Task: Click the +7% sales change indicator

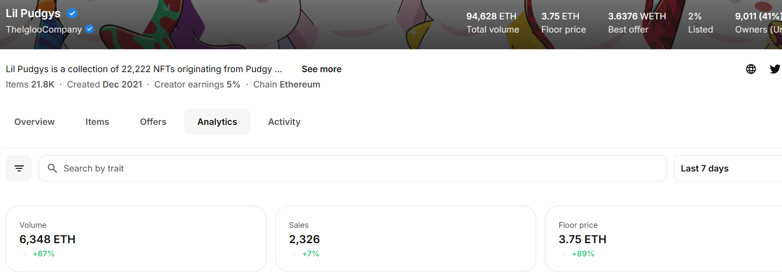Action: pos(311,254)
